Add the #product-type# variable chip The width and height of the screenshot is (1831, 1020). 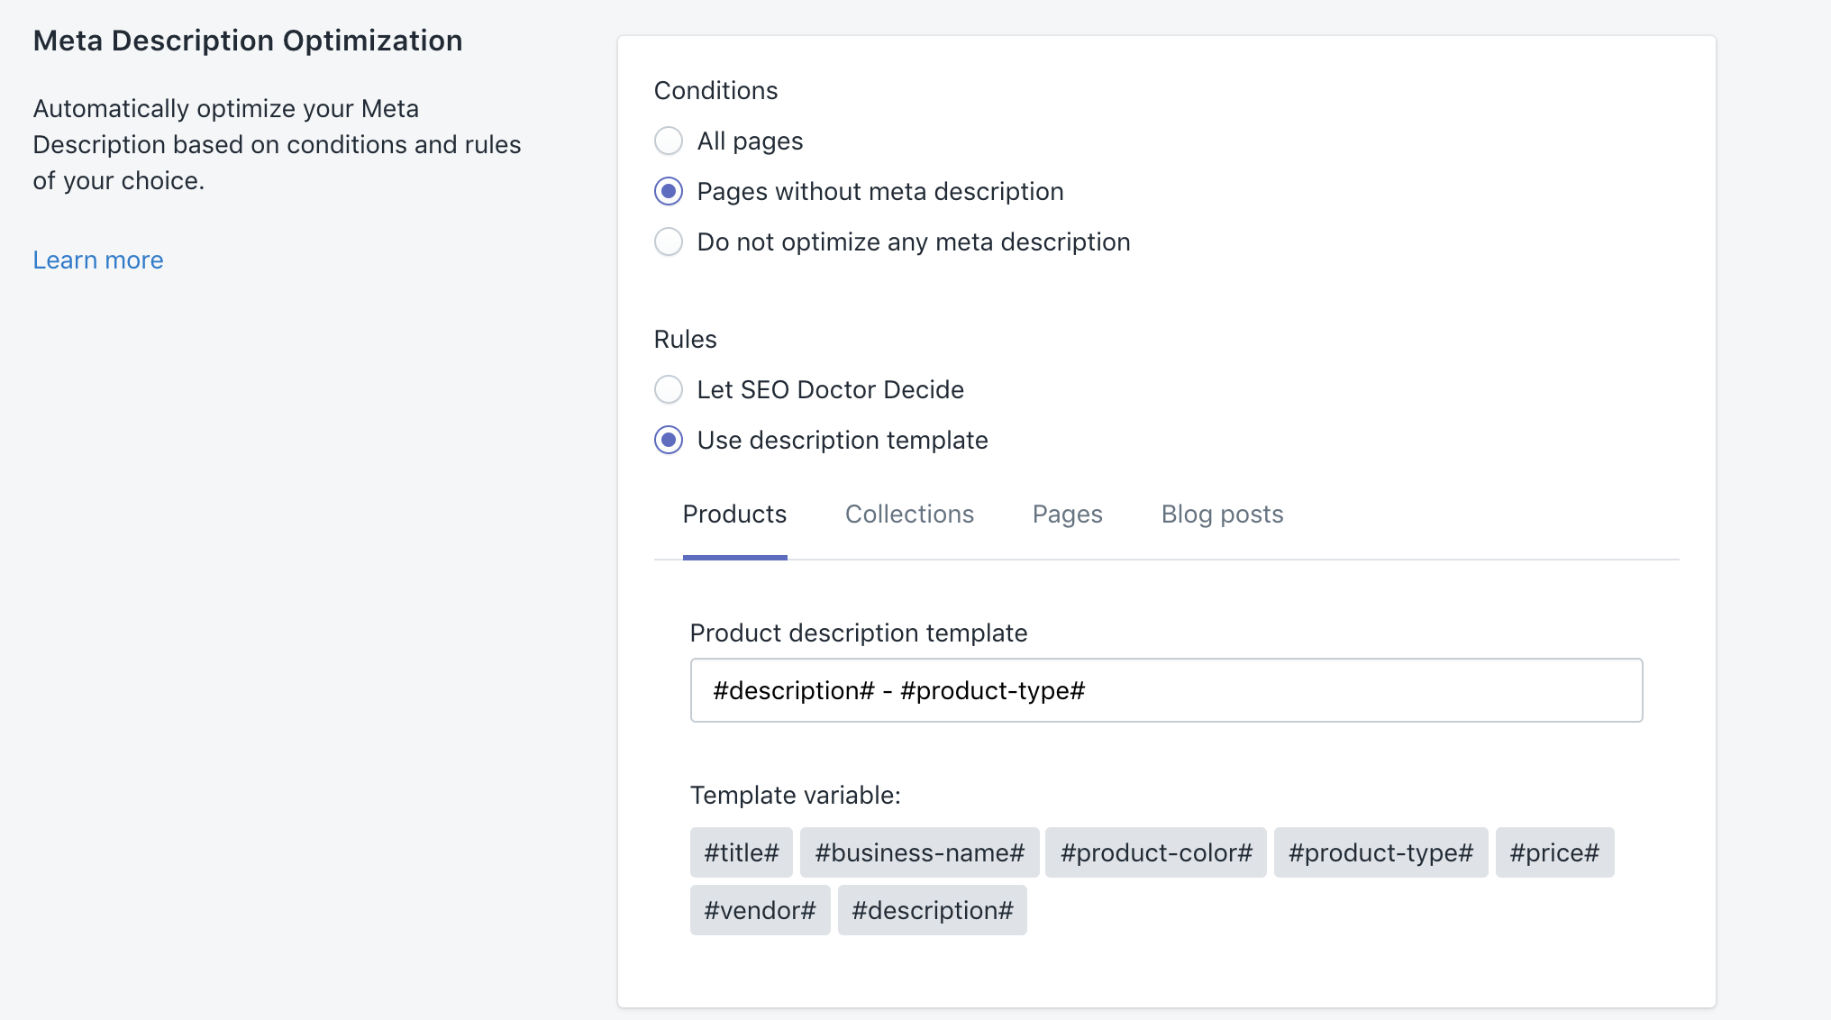1380,852
